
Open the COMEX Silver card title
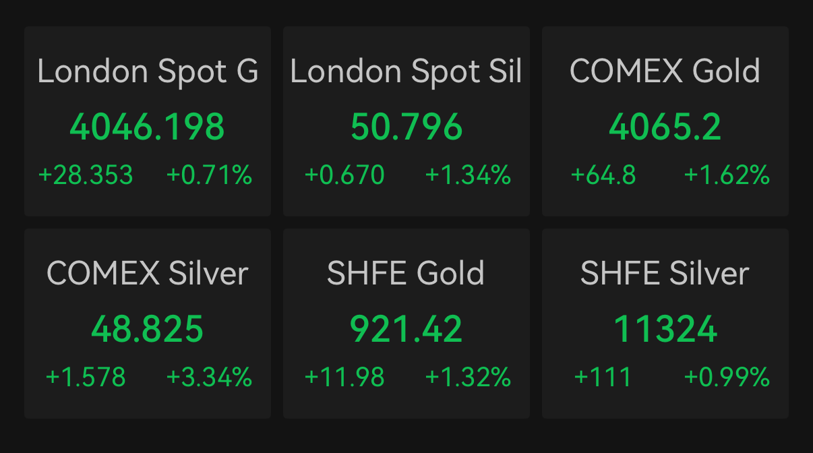[148, 274]
